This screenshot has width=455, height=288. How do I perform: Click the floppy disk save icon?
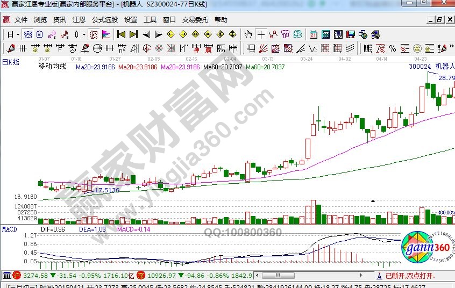click(x=350, y=34)
